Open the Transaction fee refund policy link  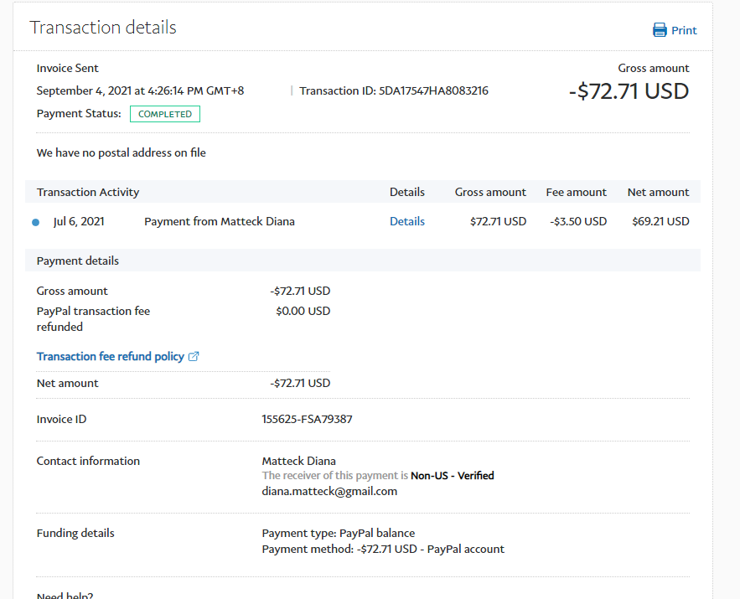111,356
